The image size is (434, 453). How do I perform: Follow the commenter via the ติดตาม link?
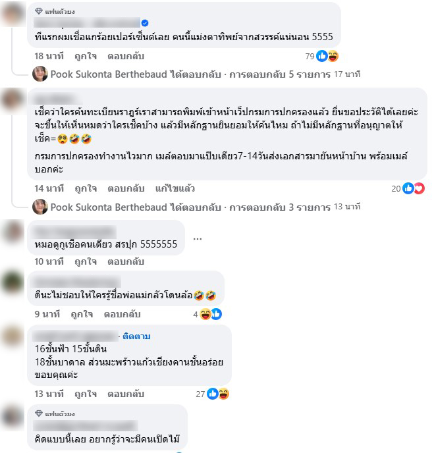[136, 336]
